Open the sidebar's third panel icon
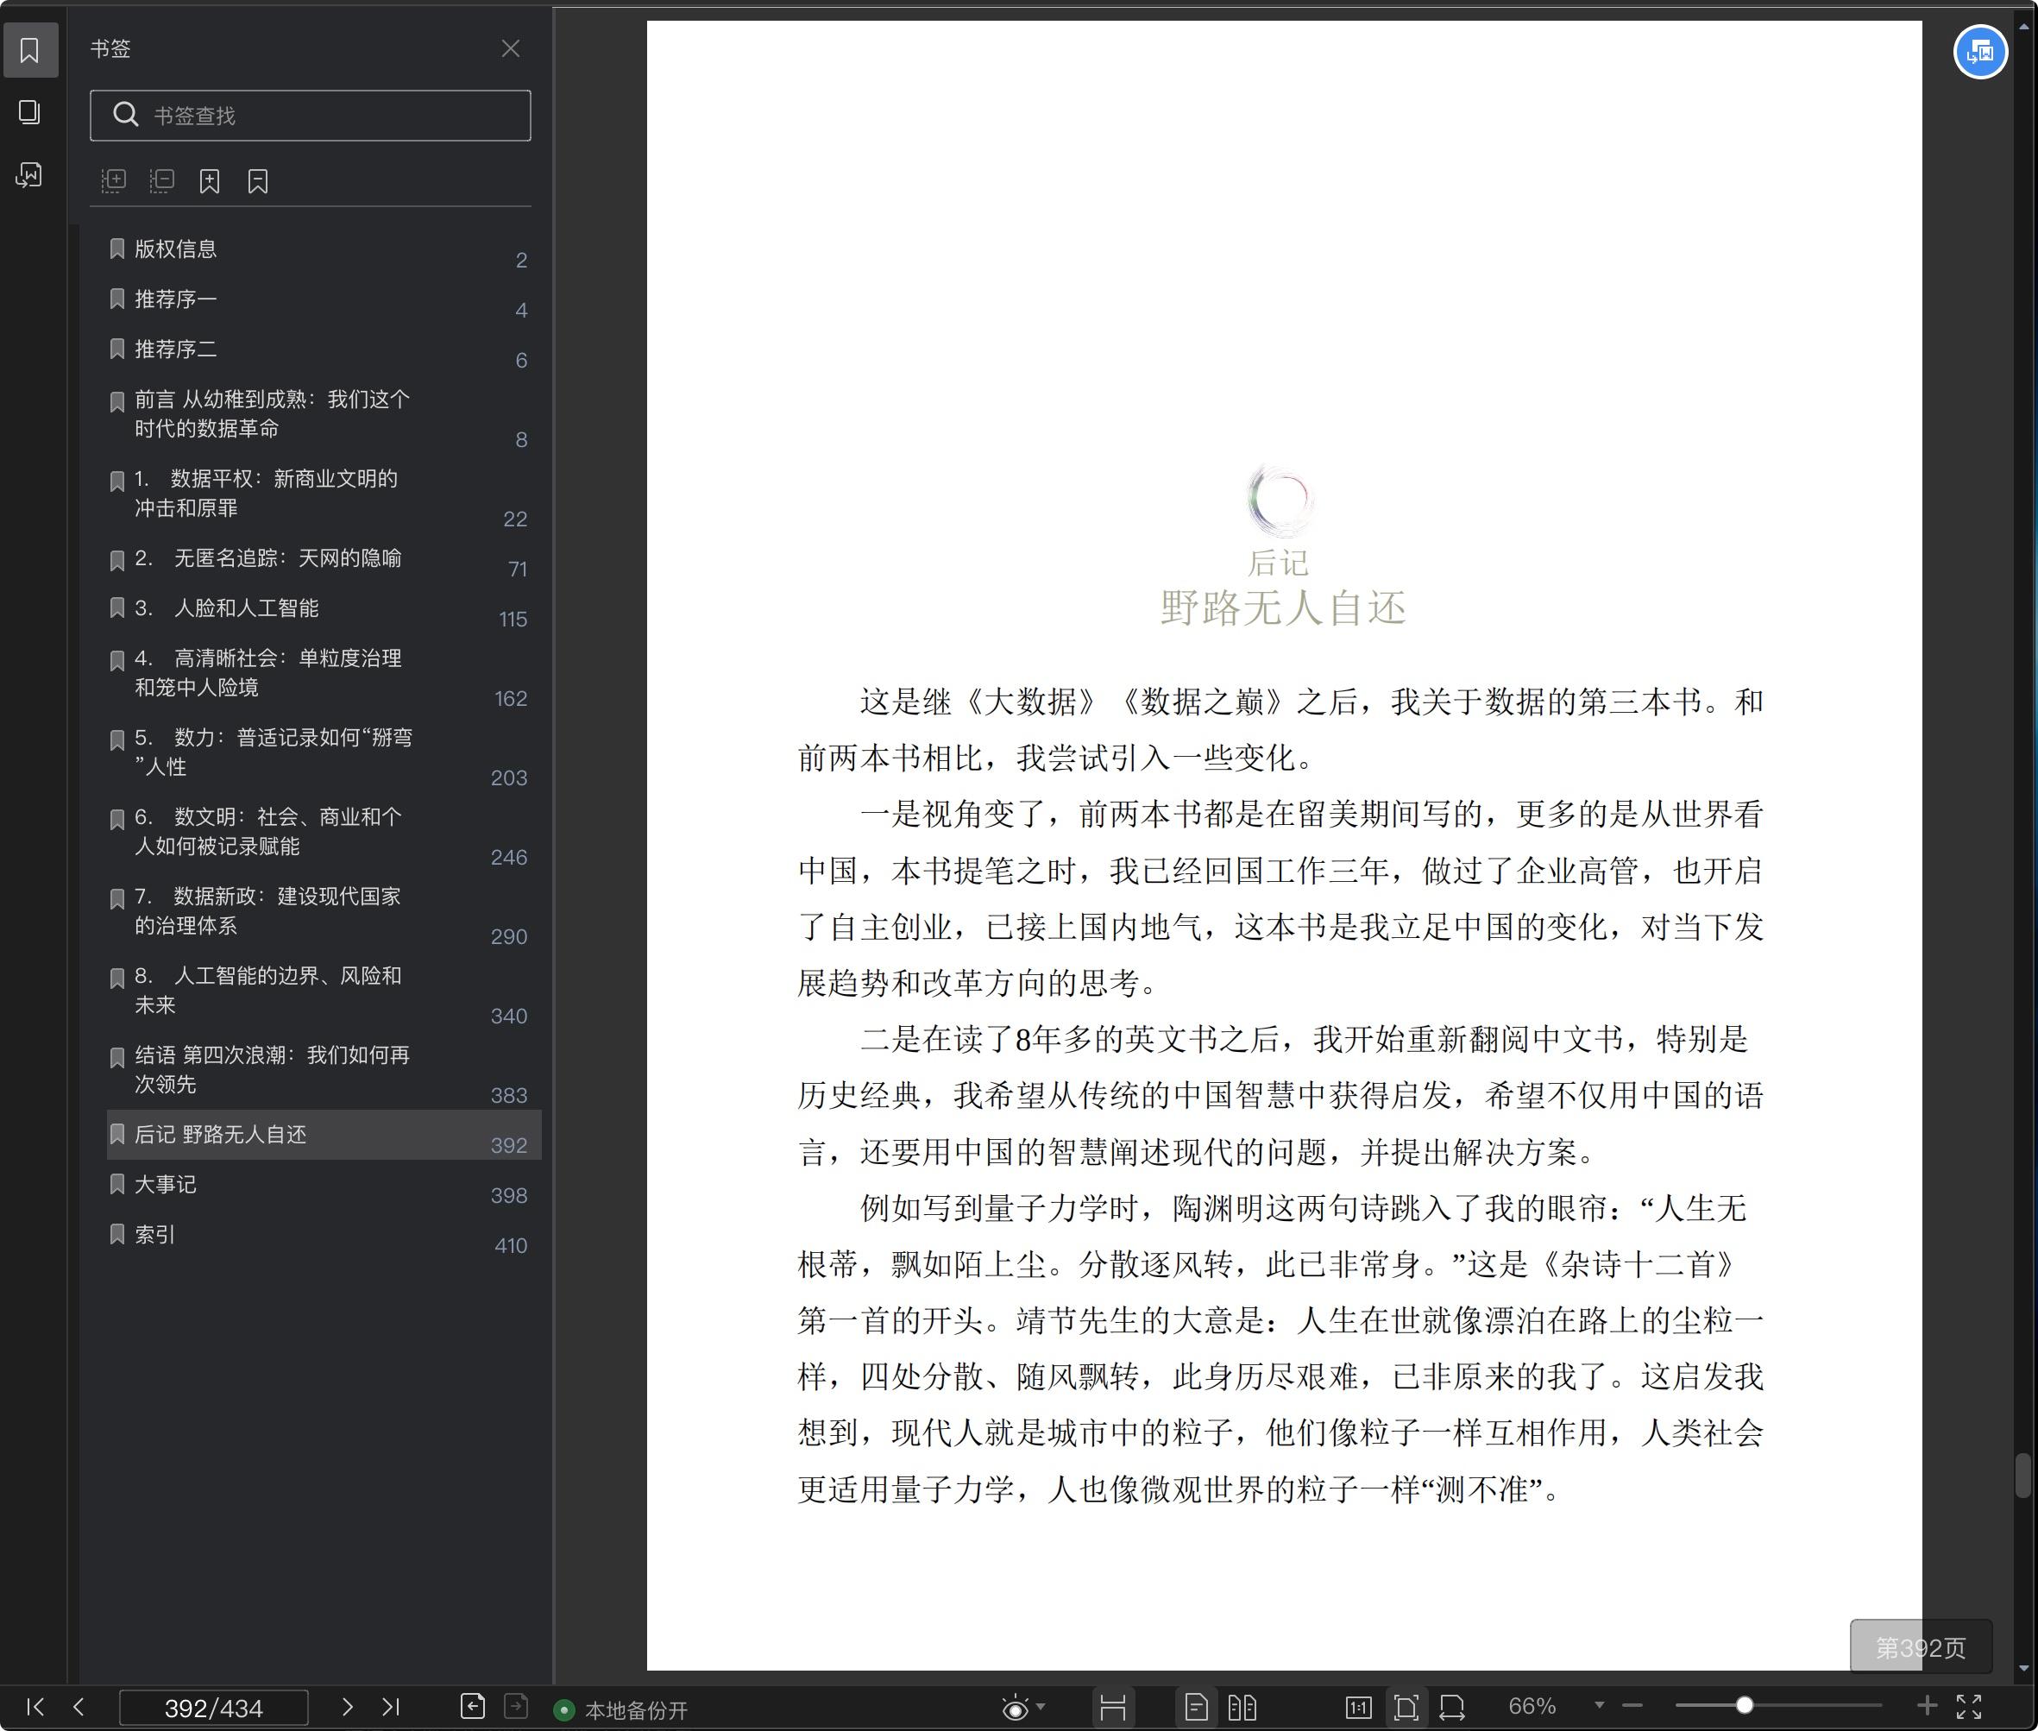This screenshot has width=2038, height=1731. [29, 174]
